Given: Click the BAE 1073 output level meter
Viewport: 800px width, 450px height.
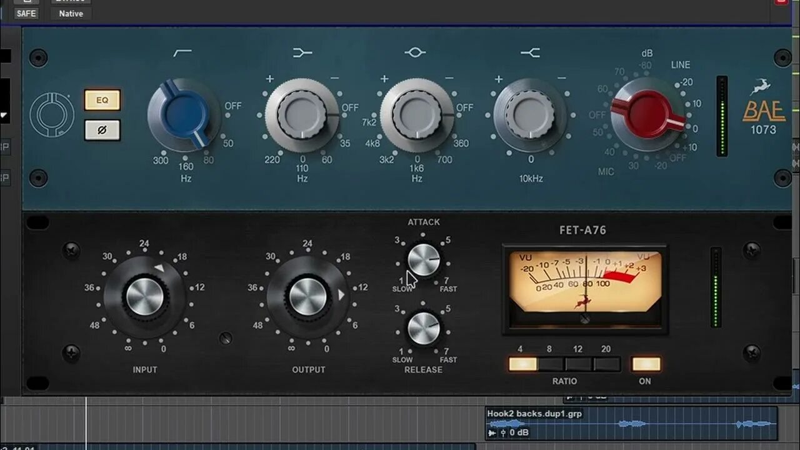Looking at the screenshot, I should [722, 116].
